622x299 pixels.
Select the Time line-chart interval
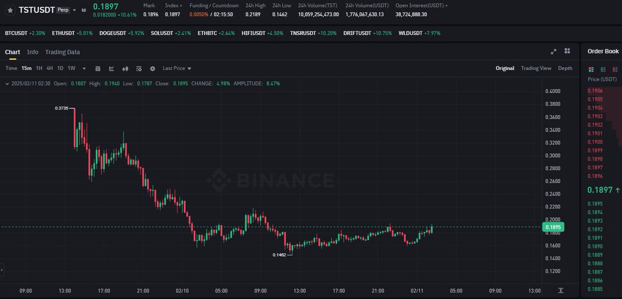[11, 68]
